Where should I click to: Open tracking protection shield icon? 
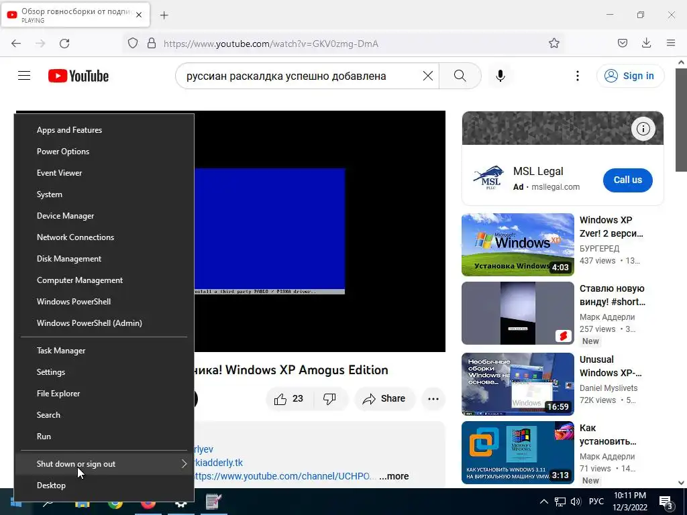coord(133,44)
